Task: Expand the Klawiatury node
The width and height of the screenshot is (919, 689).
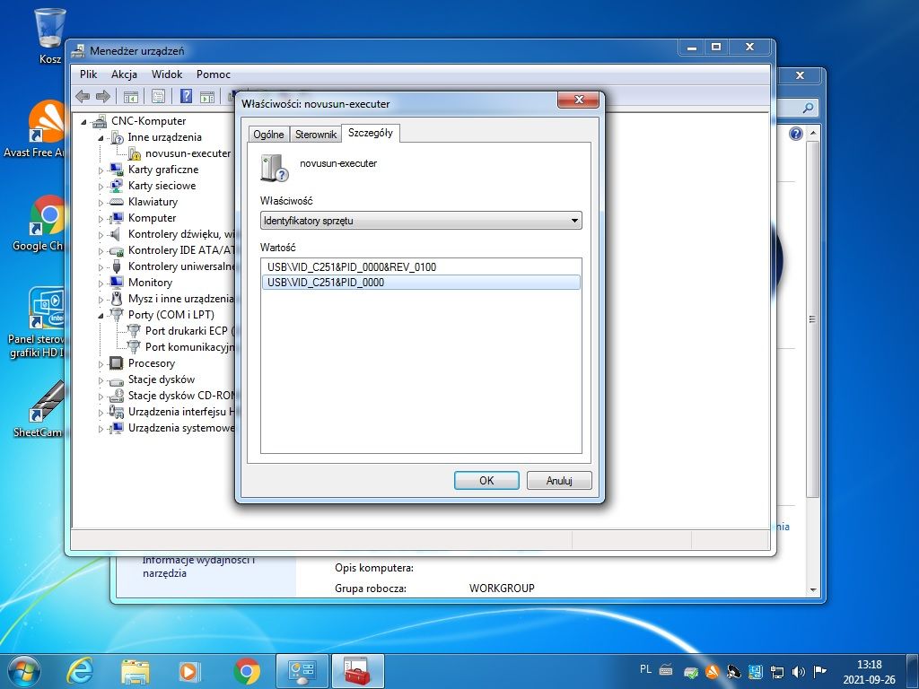Action: click(x=101, y=203)
